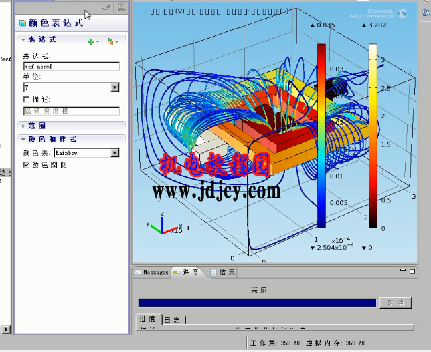Click the green plus Insert Expression icon
The width and height of the screenshot is (431, 352).
(91, 41)
